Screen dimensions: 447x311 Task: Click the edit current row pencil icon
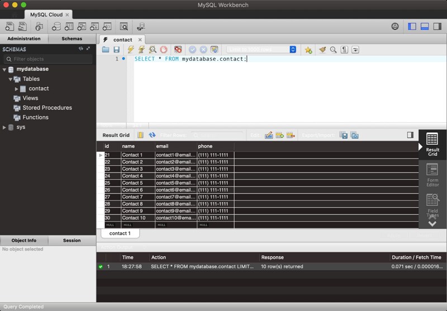click(269, 135)
